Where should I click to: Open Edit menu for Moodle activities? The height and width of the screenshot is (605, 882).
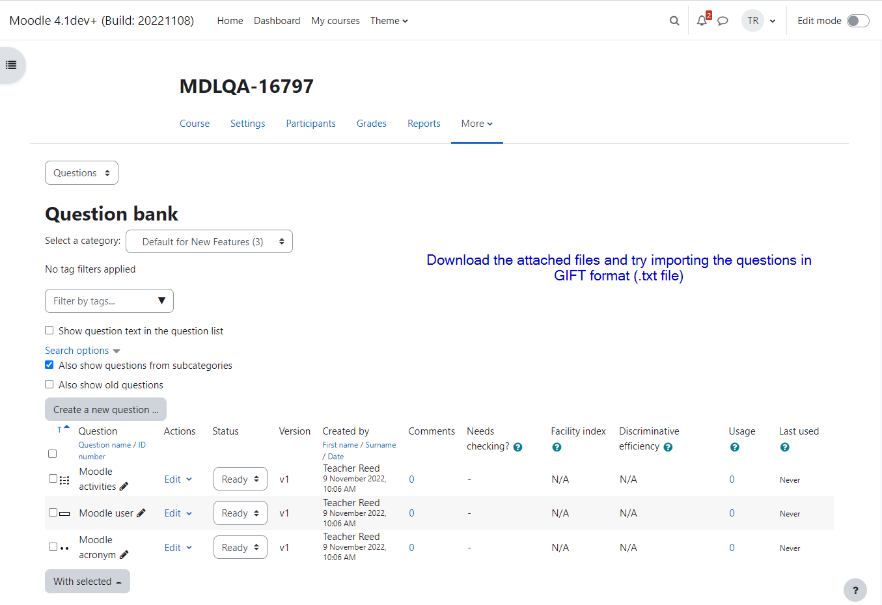(x=178, y=479)
